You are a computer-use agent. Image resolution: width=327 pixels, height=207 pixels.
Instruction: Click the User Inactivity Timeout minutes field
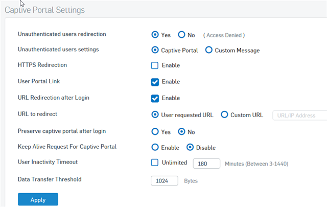[206, 163]
